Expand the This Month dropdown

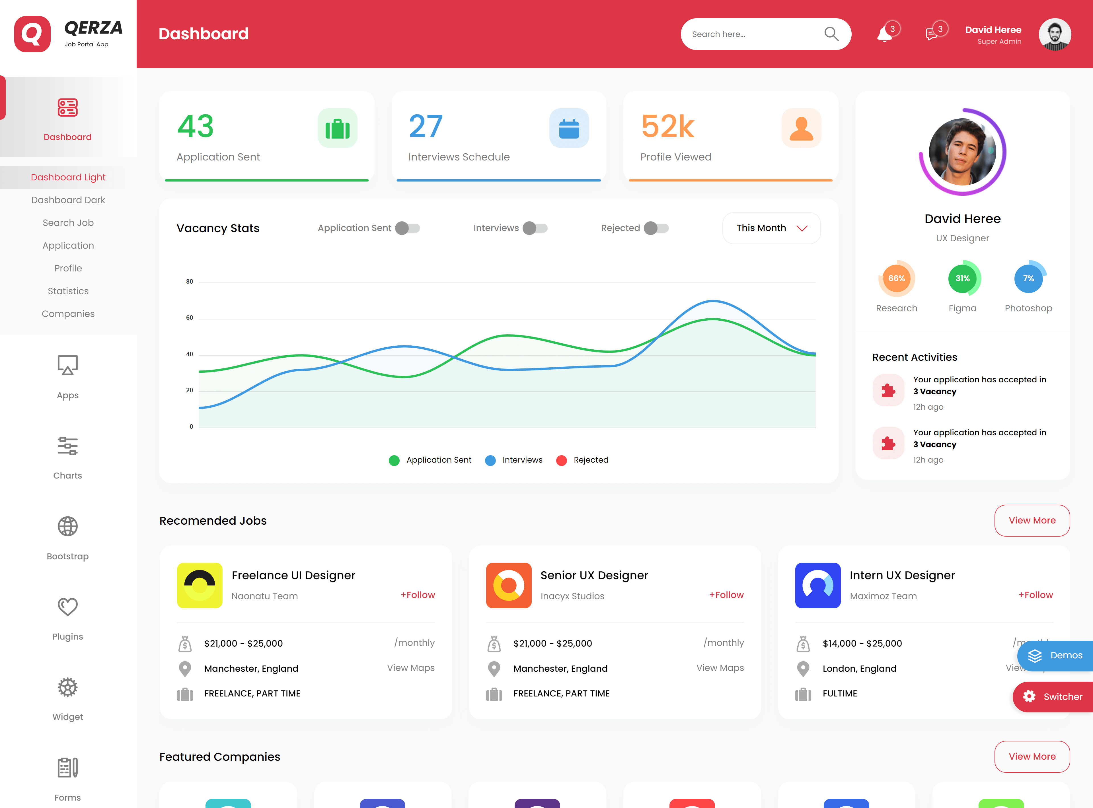pos(771,228)
